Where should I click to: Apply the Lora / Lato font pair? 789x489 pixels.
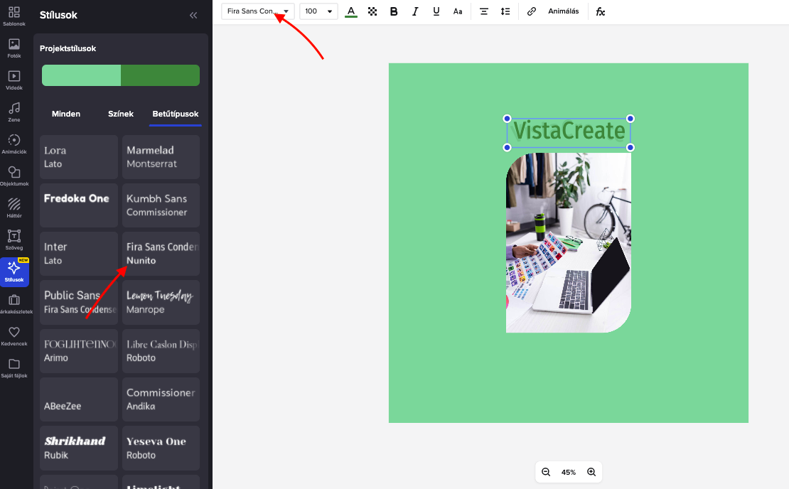coord(78,157)
